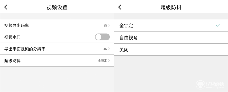This screenshot has width=228, height=92.
Task: Select the 自由视角 stabilization option
Action: pyautogui.click(x=171, y=38)
